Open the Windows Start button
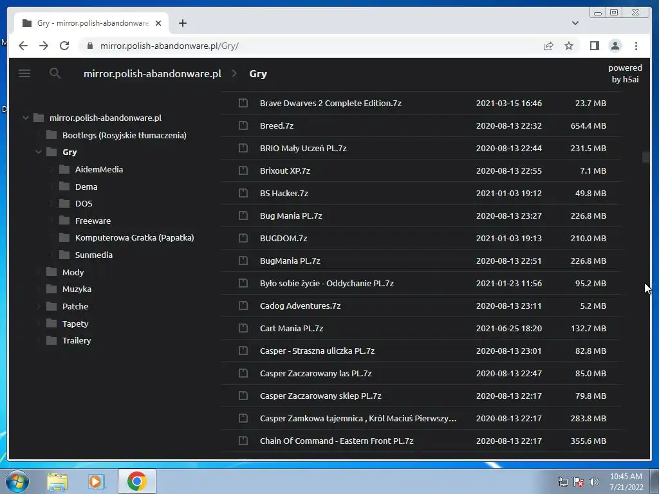Image resolution: width=659 pixels, height=494 pixels. click(x=17, y=481)
